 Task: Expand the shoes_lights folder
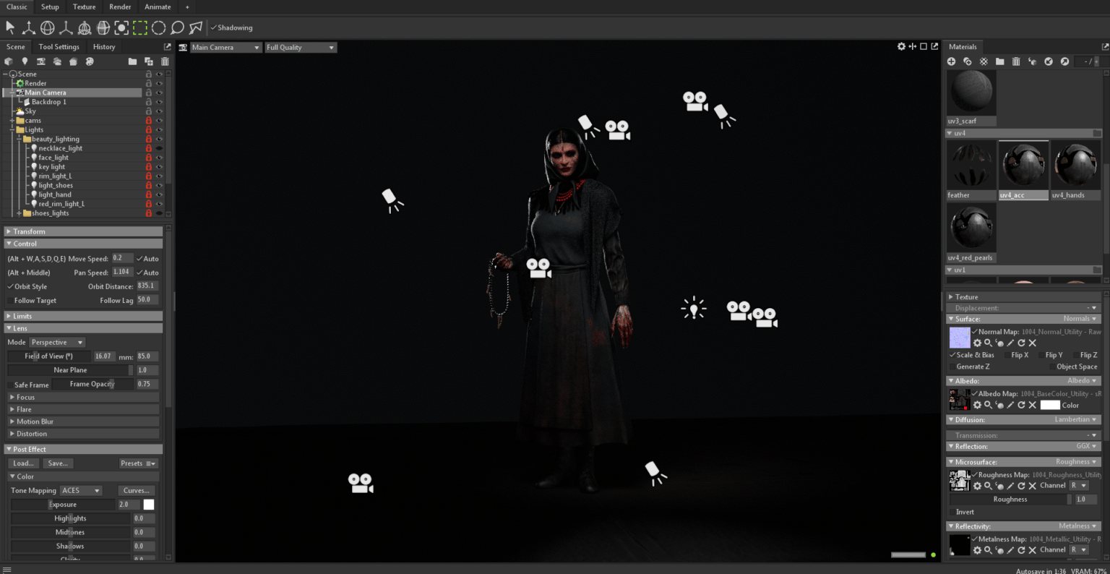click(x=20, y=213)
